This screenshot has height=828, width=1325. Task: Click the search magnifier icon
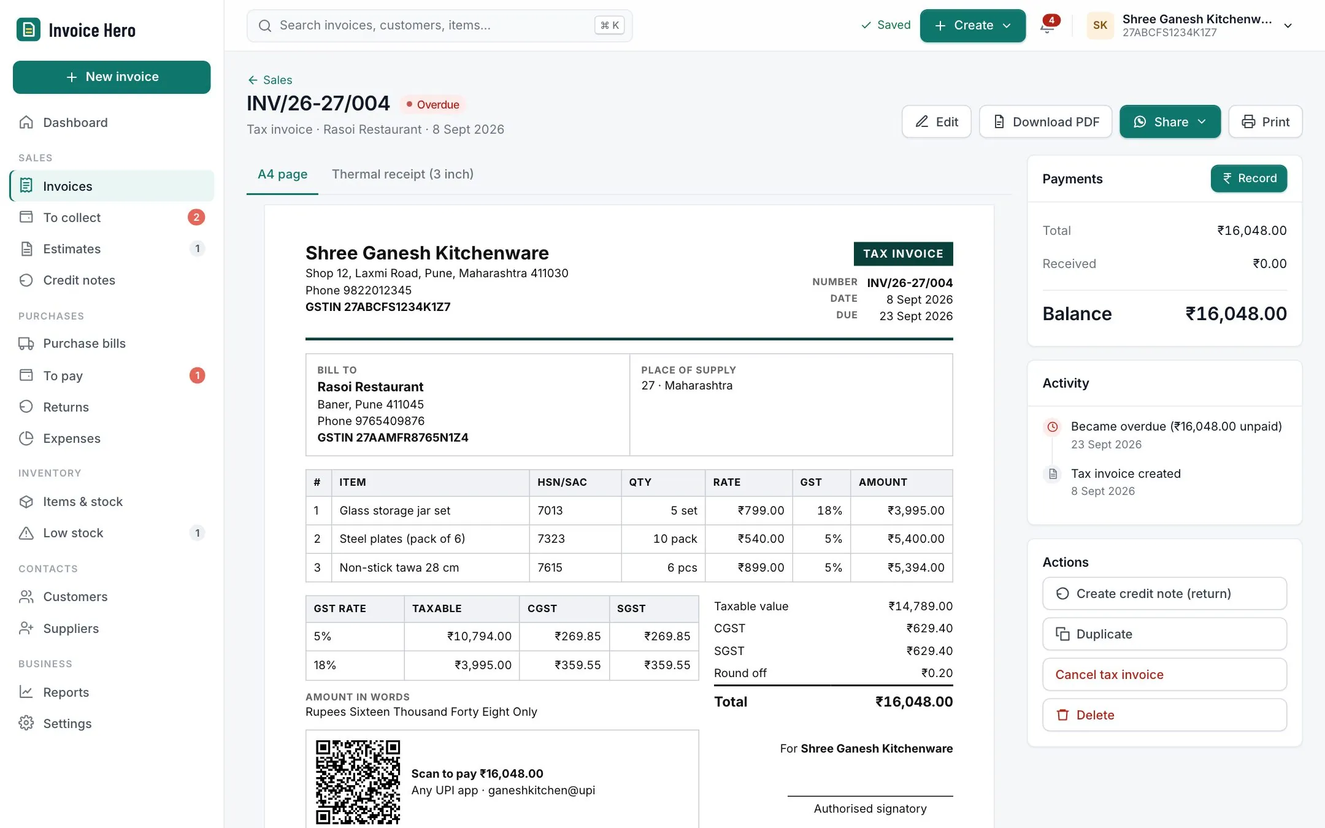click(265, 26)
